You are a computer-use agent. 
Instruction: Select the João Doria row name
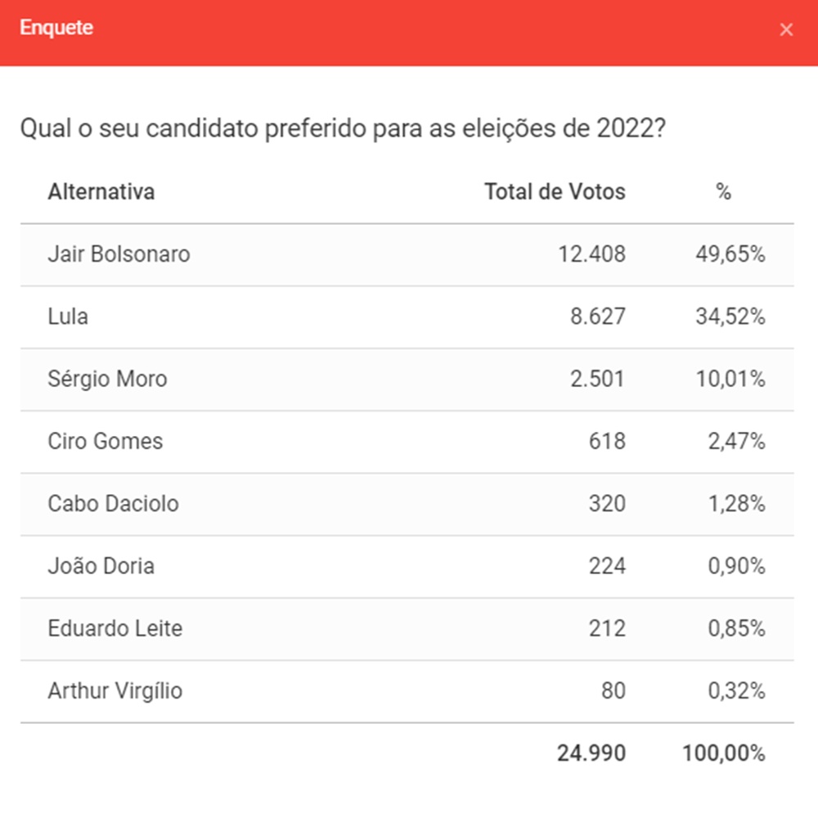(x=101, y=566)
